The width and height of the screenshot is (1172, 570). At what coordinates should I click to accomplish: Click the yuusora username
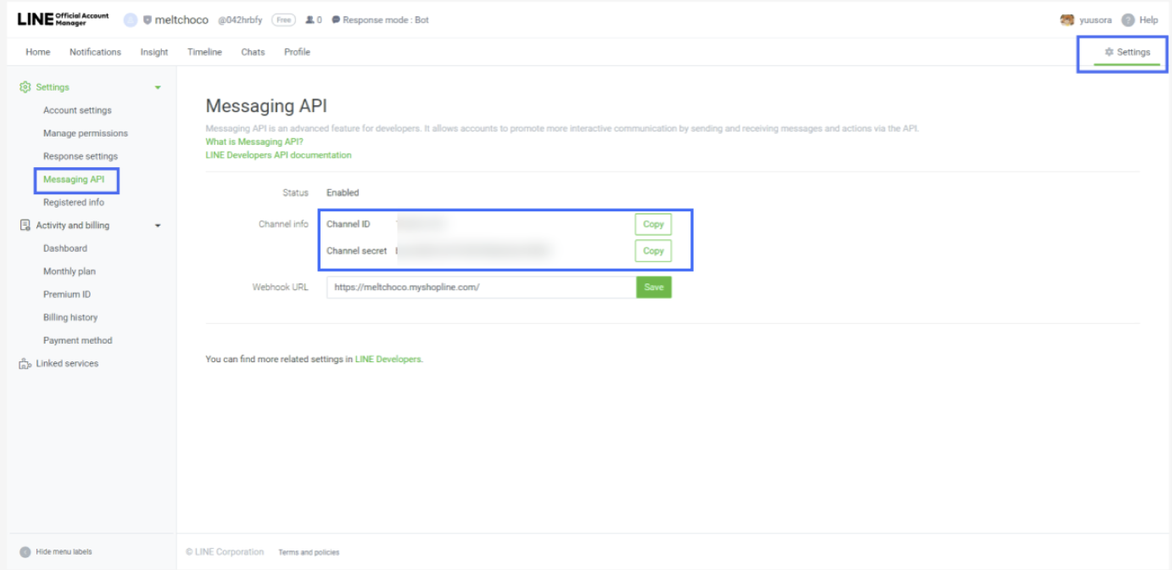[x=1096, y=20]
